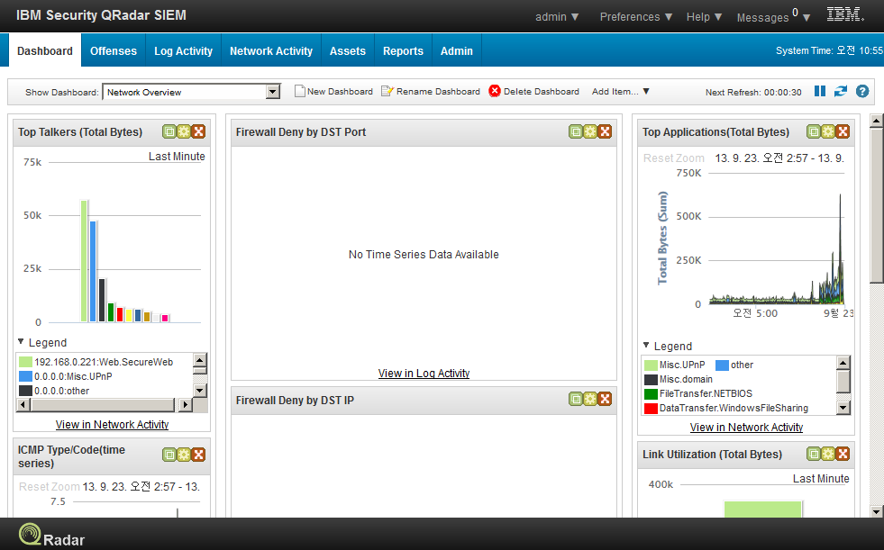Image resolution: width=884 pixels, height=550 pixels.
Task: Click the Rename Dashboard pencil icon
Action: (x=387, y=91)
